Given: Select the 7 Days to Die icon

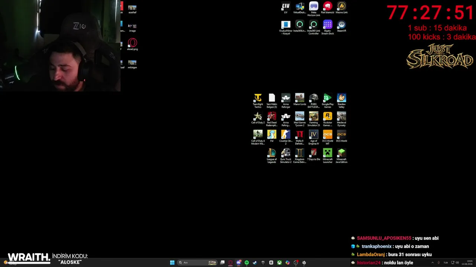Looking at the screenshot, I should [x=313, y=155].
